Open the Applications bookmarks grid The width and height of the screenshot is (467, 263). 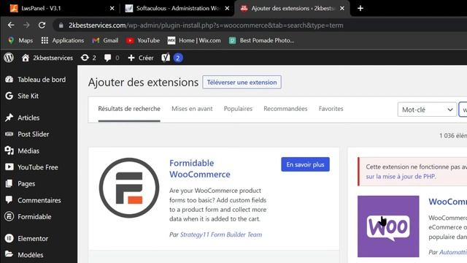pos(63,40)
